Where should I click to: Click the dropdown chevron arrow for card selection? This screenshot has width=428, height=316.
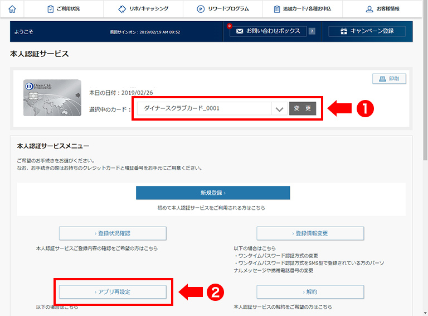pyautogui.click(x=280, y=109)
